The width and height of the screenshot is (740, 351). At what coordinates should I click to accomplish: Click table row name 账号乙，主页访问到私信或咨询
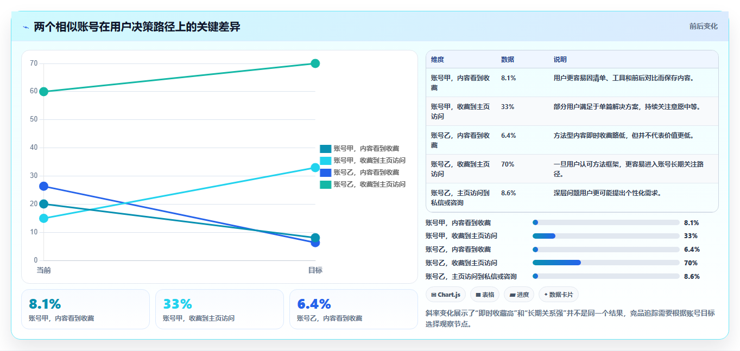point(461,197)
